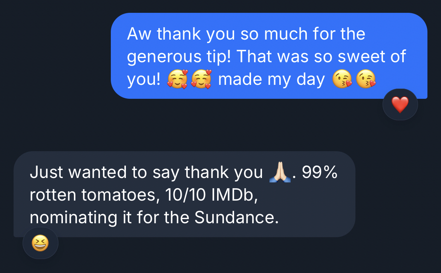Click the second smiling-face-with-hearts emoji
The width and height of the screenshot is (441, 273).
pyautogui.click(x=202, y=80)
